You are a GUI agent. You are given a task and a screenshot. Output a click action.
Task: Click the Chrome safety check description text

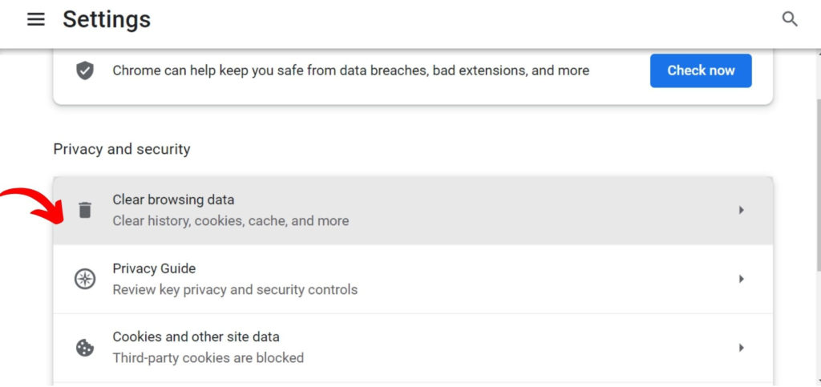click(350, 71)
